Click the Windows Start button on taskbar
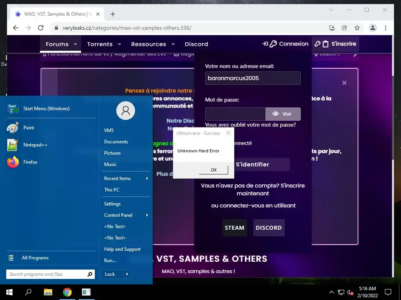 [9, 292]
